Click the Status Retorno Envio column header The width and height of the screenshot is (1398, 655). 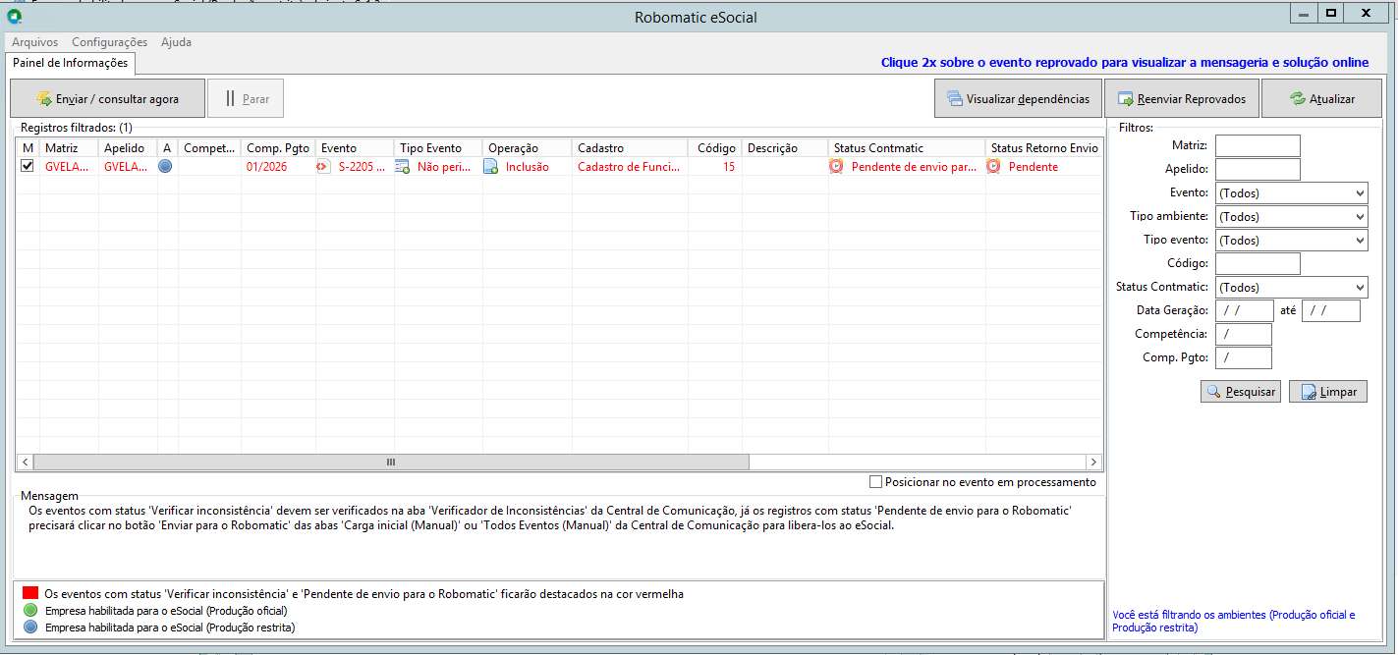1044,148
